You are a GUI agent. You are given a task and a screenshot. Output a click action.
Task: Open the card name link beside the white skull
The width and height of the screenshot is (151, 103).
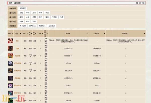(18, 63)
